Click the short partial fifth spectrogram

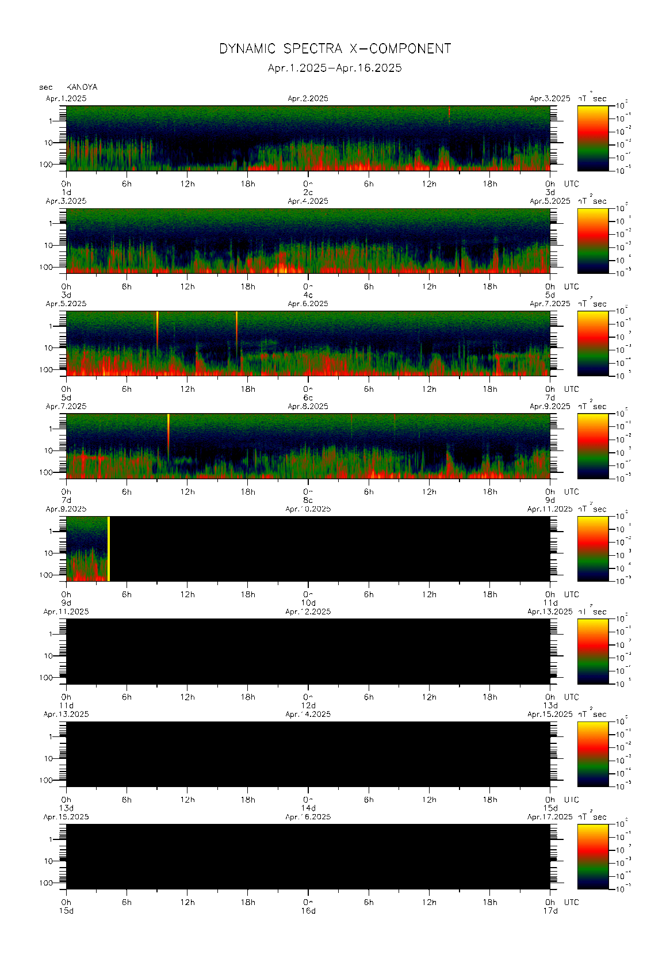tap(87, 549)
